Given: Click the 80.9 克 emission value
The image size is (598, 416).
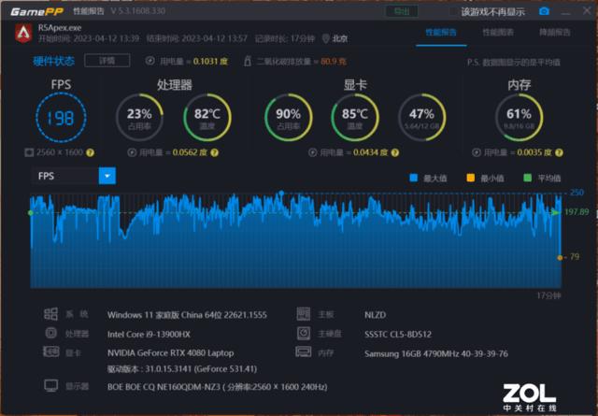Looking at the screenshot, I should click(x=334, y=61).
